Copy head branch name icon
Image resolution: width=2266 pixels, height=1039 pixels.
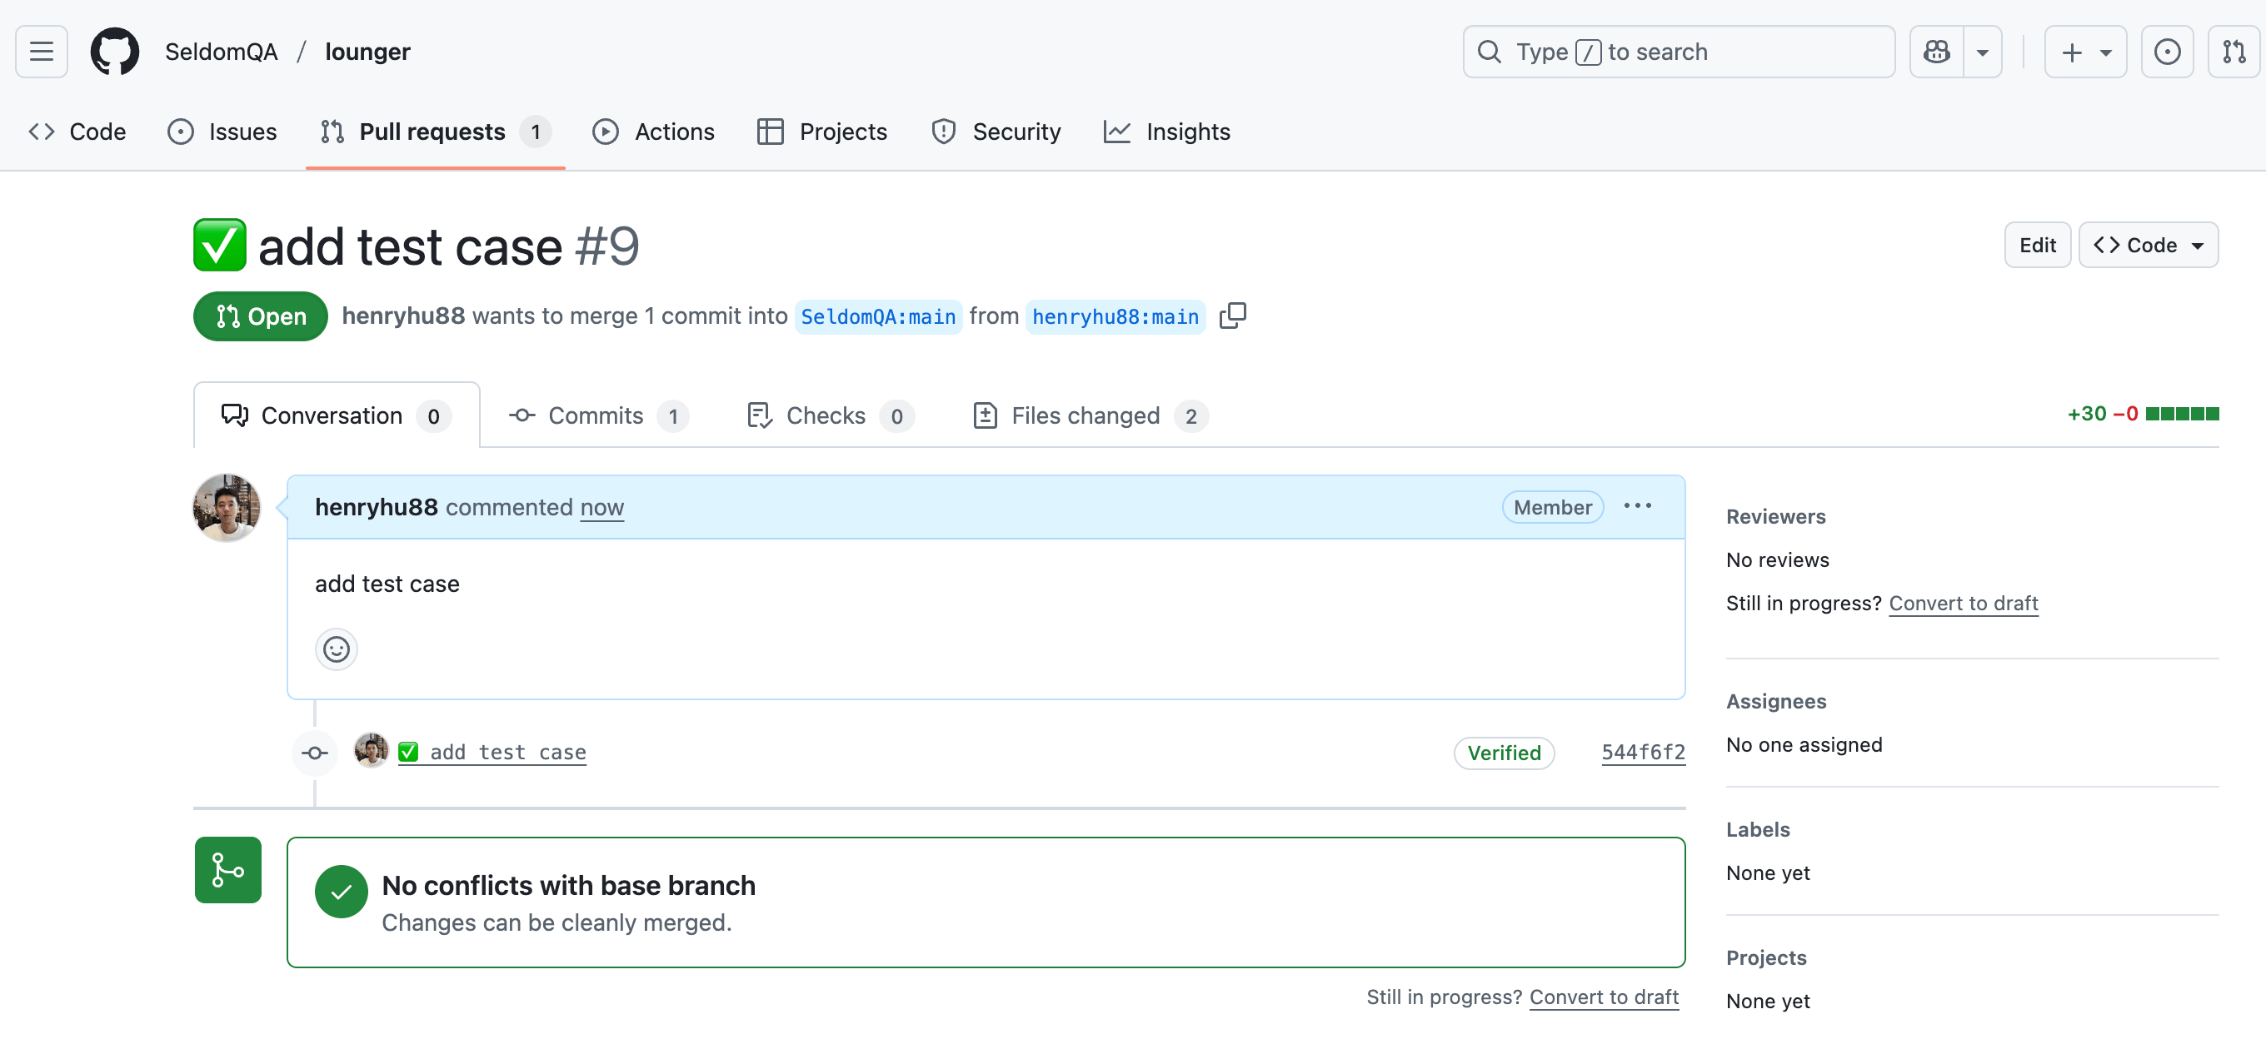point(1232,316)
